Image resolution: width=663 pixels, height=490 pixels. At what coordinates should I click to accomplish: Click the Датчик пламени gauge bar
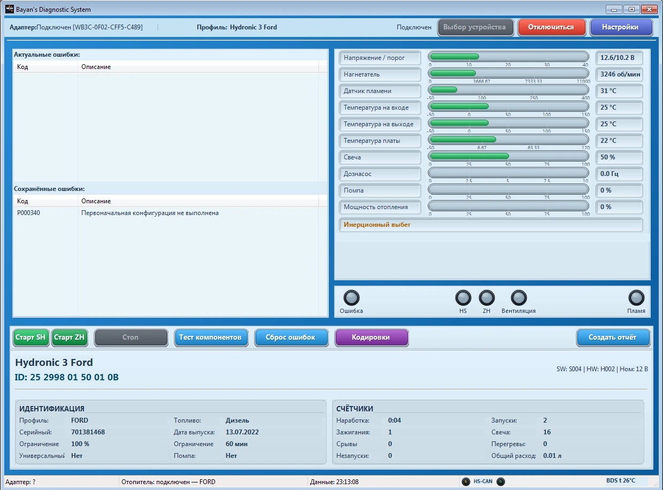point(508,90)
